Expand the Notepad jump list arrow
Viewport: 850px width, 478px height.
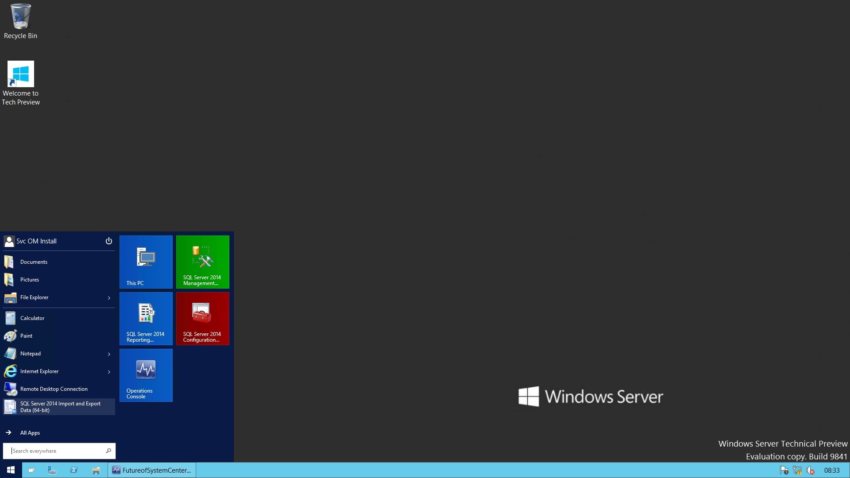[x=109, y=354]
